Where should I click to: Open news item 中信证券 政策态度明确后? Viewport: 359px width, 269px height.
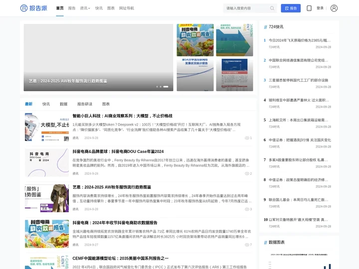(x=298, y=180)
